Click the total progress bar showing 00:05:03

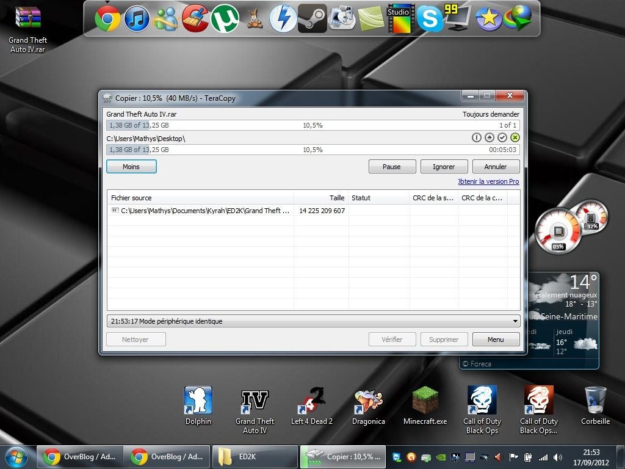(313, 150)
